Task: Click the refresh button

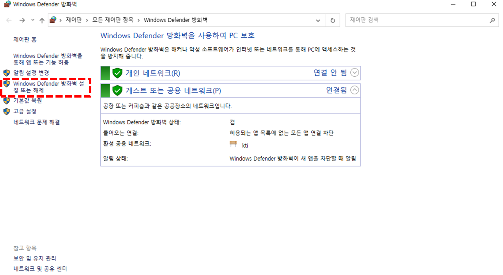Action: [x=333, y=20]
